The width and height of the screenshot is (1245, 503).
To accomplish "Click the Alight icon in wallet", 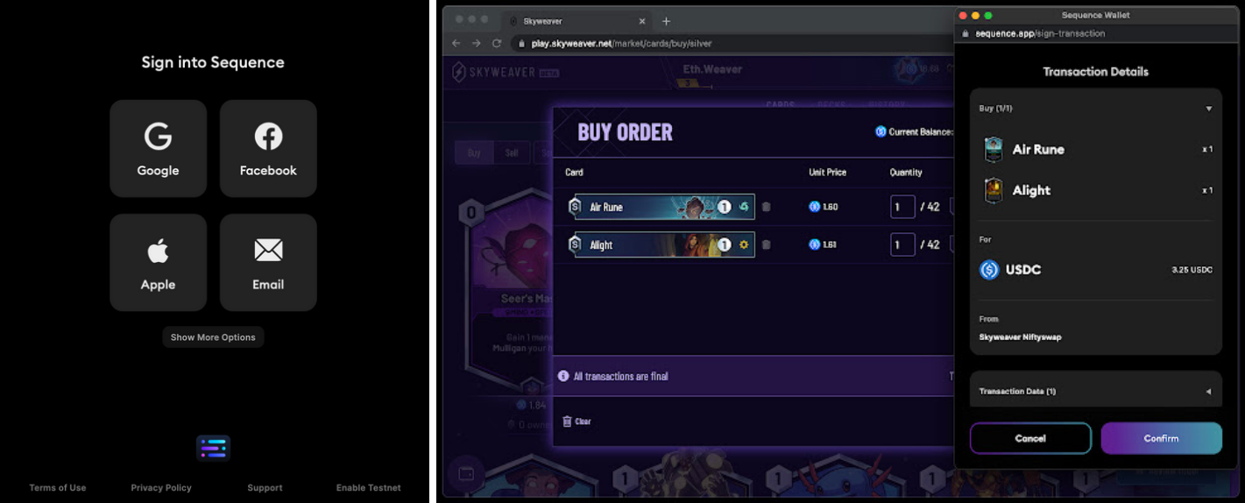I will point(993,190).
